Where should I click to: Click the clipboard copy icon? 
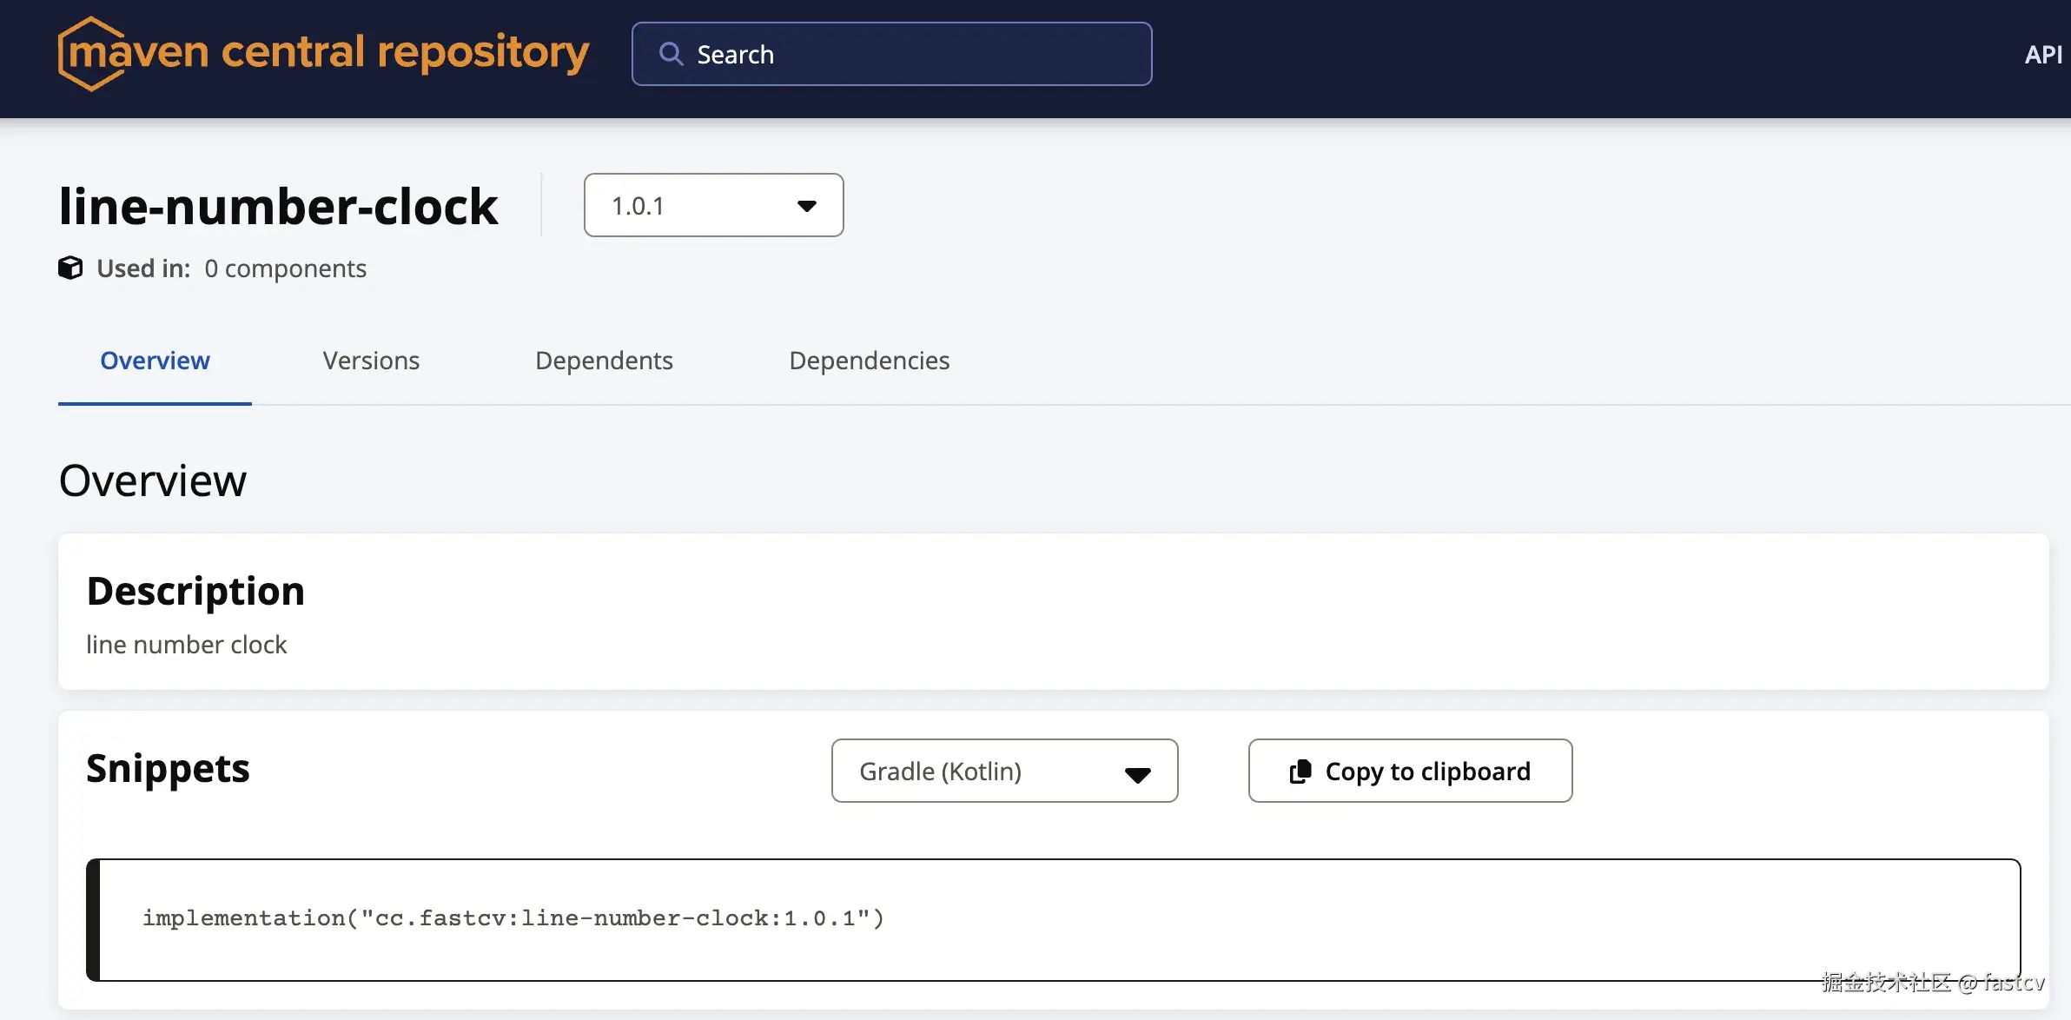pyautogui.click(x=1300, y=772)
